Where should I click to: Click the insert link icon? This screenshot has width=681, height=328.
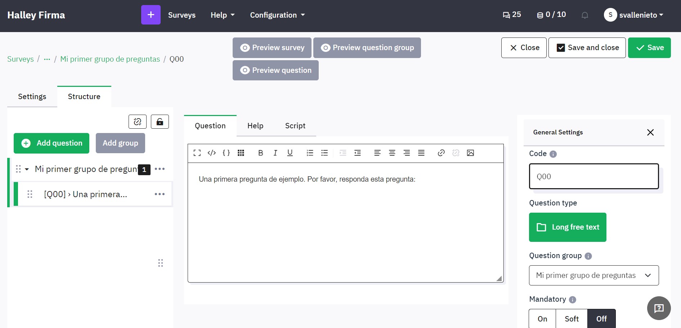point(441,153)
